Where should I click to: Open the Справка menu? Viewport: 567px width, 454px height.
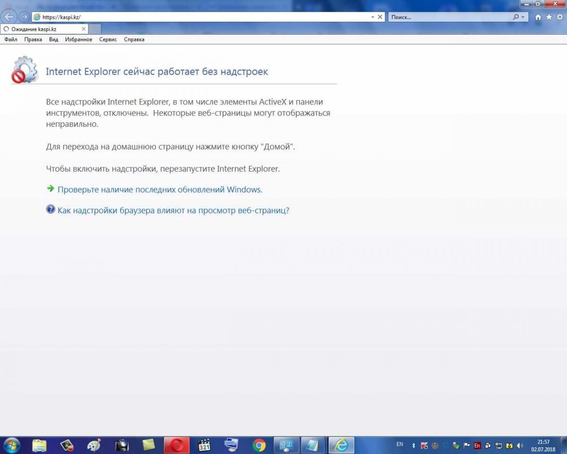(134, 40)
